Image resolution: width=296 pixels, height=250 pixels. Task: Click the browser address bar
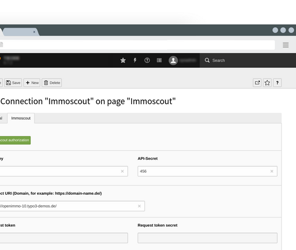138,45
